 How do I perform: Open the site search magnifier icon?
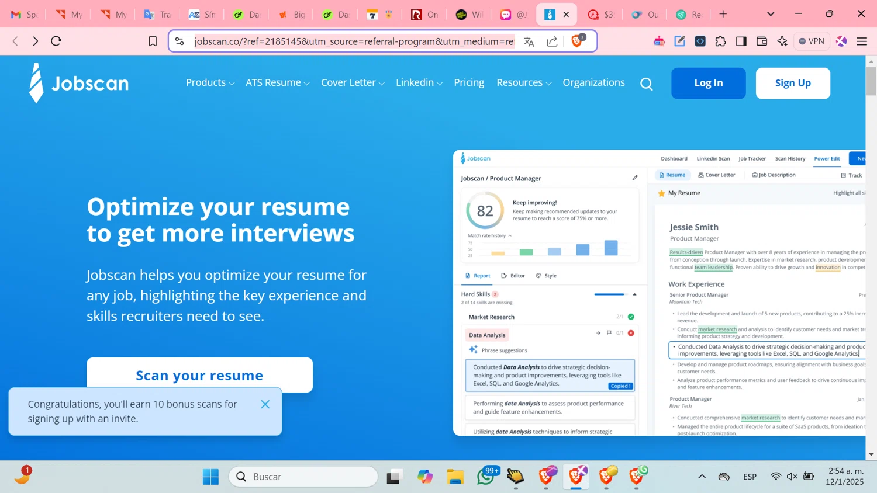click(x=646, y=84)
